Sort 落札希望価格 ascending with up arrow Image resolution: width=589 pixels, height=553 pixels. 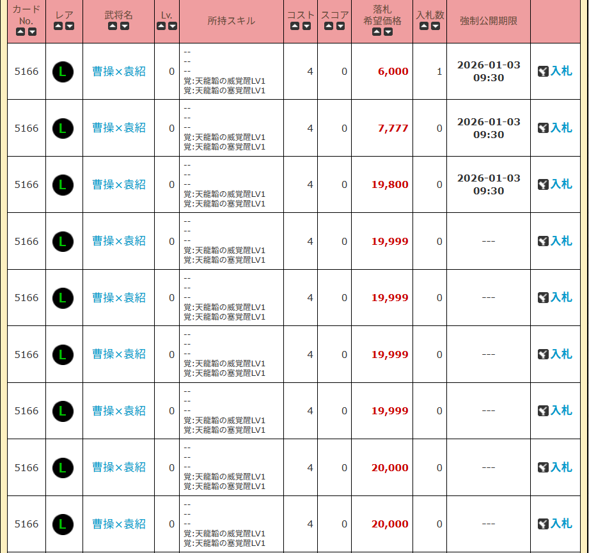point(376,32)
